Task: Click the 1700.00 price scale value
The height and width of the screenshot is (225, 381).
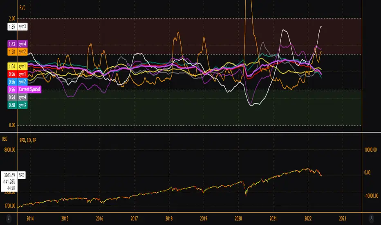Action: [x=10, y=206]
